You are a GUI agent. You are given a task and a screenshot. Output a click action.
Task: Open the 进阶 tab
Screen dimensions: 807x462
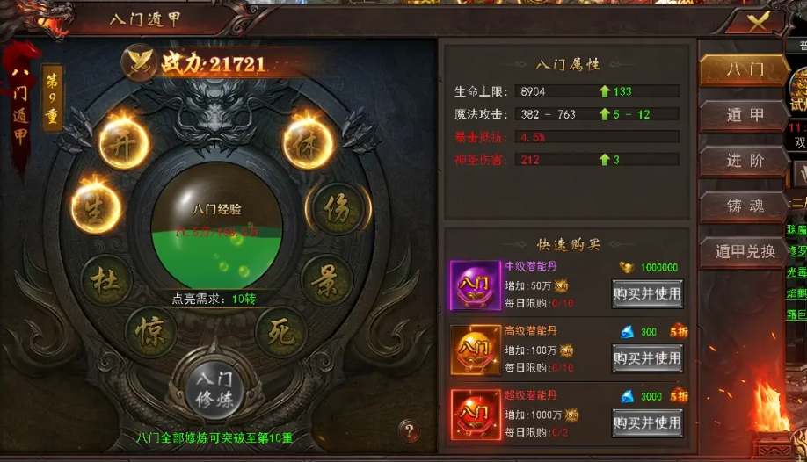(743, 161)
